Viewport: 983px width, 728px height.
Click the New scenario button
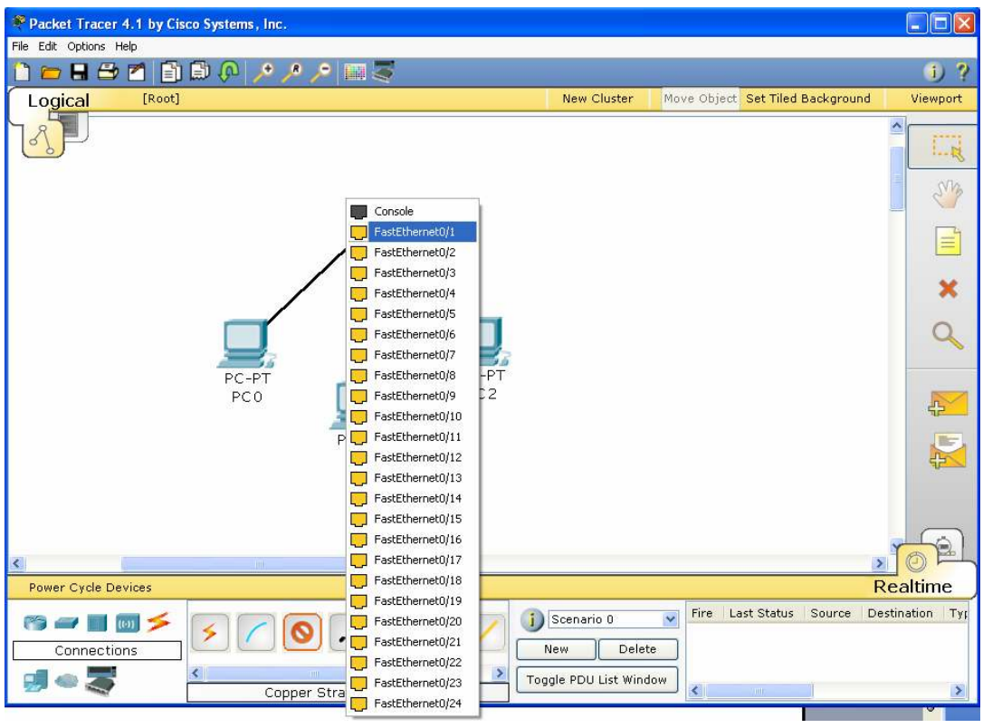tap(556, 649)
